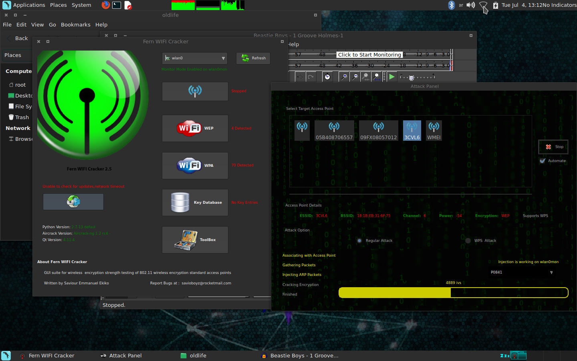Viewport: 577px width, 361px height.
Task: Choose the Regular Attack option
Action: (x=375, y=241)
